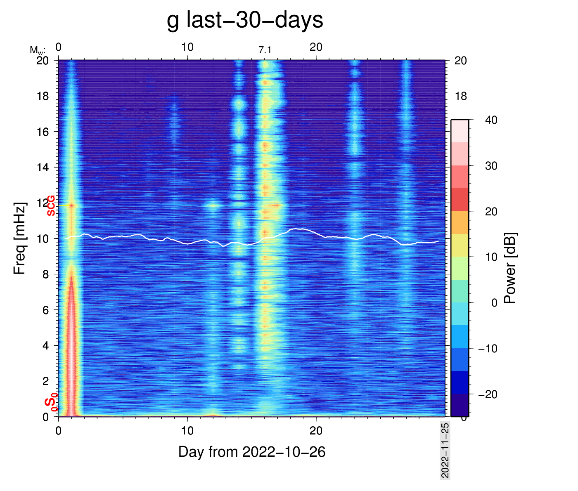Click the 7.1 magnitude label above the plot
This screenshot has width=578, height=491.
tap(265, 50)
